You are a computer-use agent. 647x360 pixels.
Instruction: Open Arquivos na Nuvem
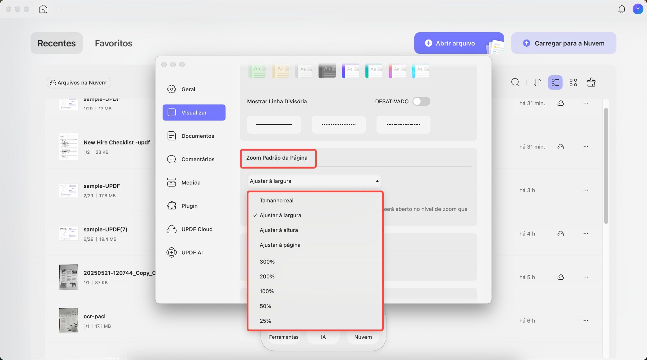pos(79,82)
